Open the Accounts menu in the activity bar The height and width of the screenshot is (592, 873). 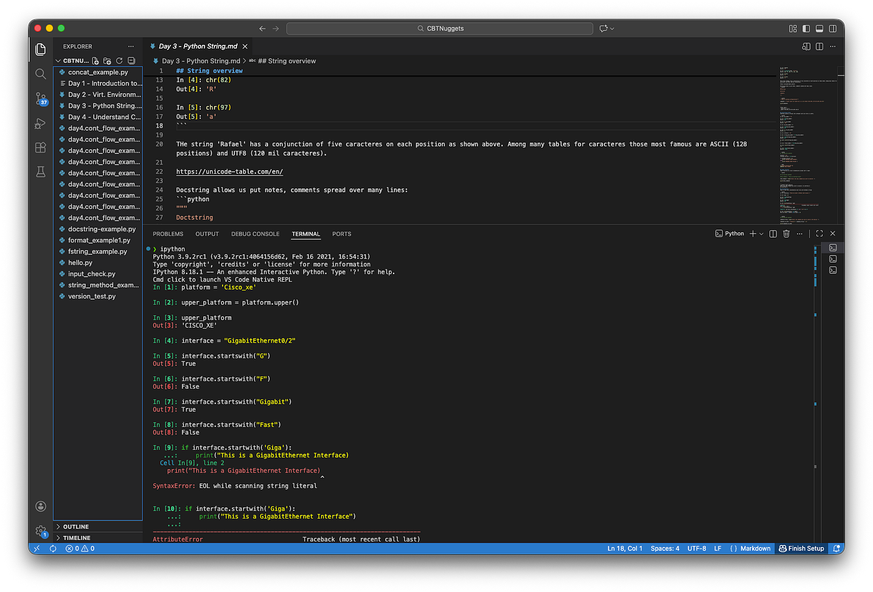point(41,506)
